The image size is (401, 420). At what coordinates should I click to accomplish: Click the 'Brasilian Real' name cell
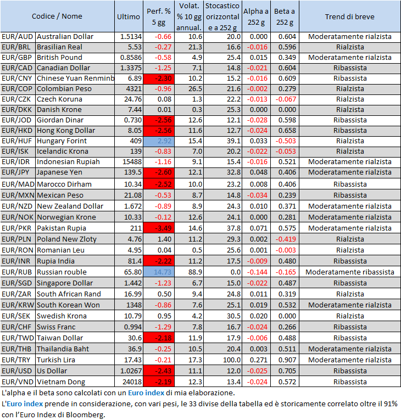click(75, 47)
